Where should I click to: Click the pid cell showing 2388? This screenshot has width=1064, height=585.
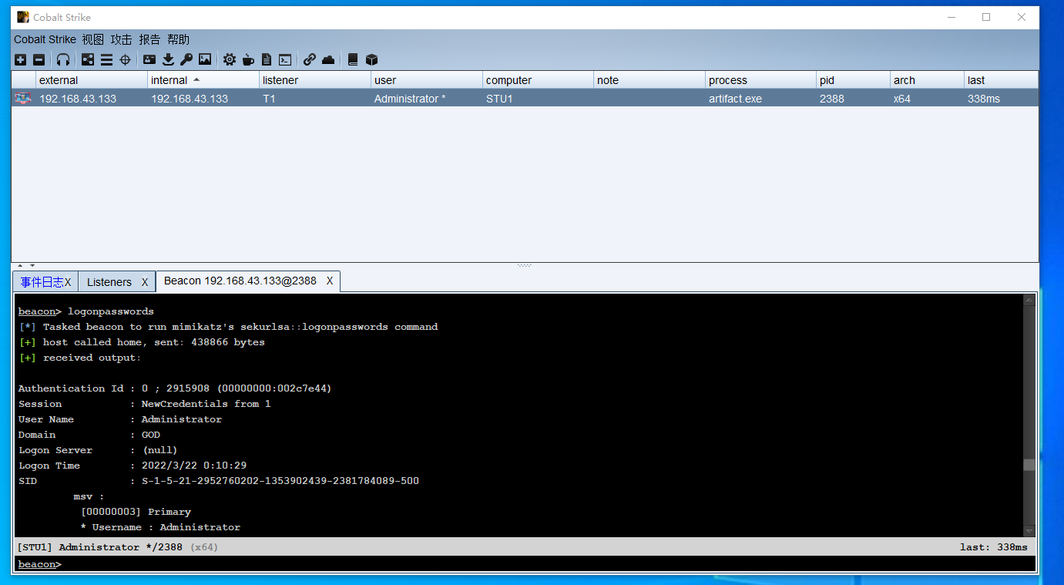853,99
